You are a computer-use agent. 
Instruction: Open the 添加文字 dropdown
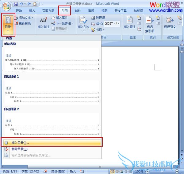pyautogui.click(x=24, y=18)
